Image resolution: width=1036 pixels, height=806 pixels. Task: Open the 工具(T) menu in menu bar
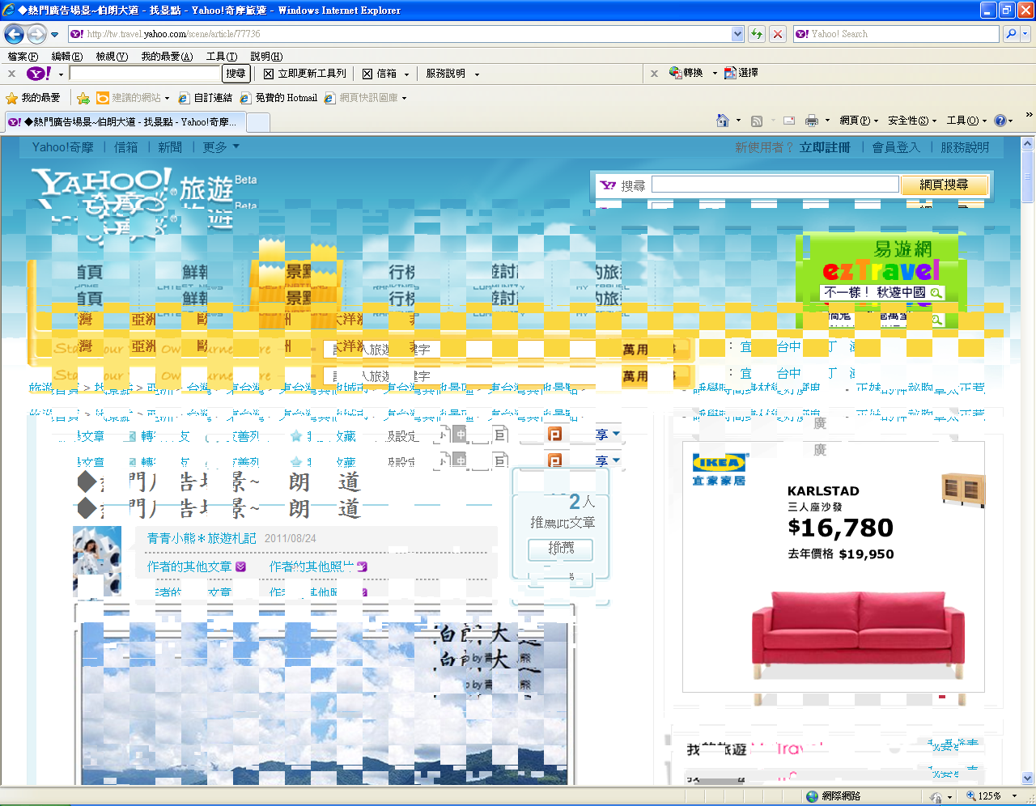[222, 57]
